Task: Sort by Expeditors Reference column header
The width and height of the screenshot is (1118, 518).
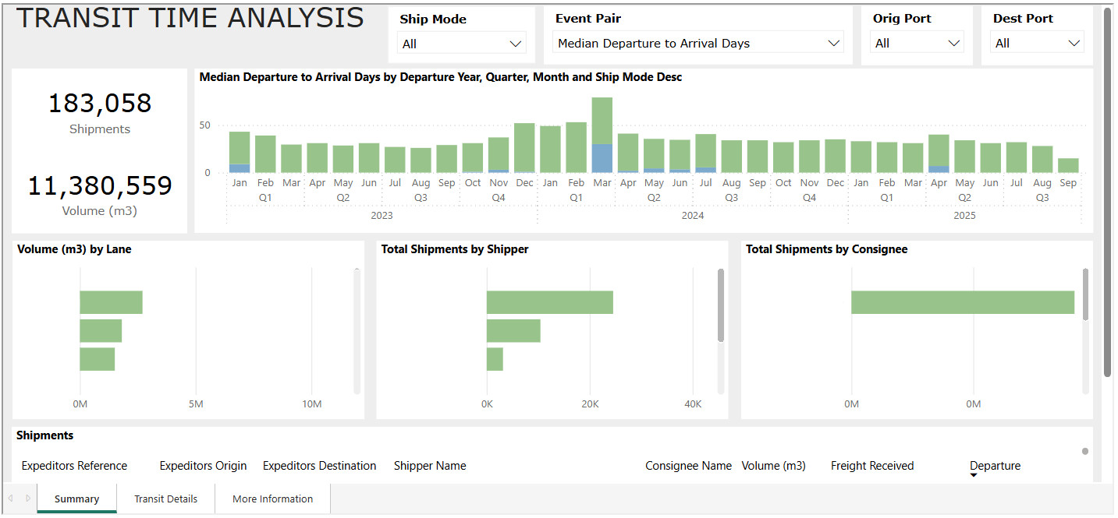Action: click(x=74, y=466)
